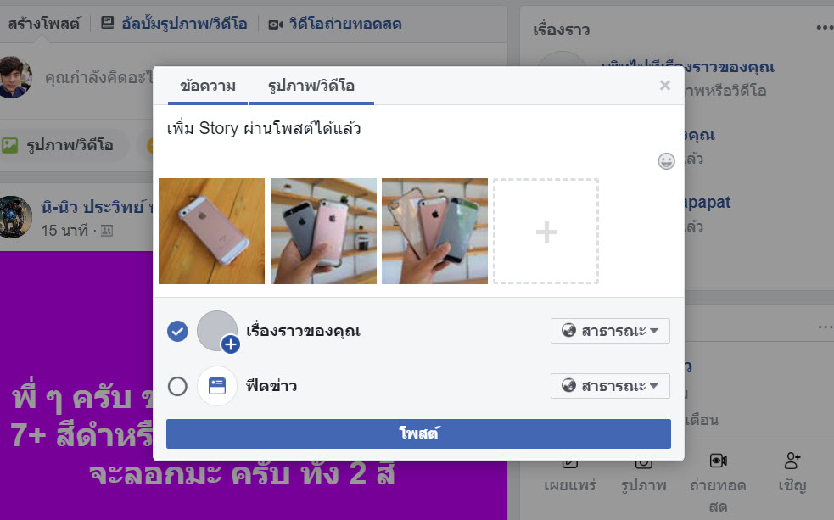834x520 pixels.
Task: Select the เรื่องราวของคุณ radio button
Action: click(177, 331)
